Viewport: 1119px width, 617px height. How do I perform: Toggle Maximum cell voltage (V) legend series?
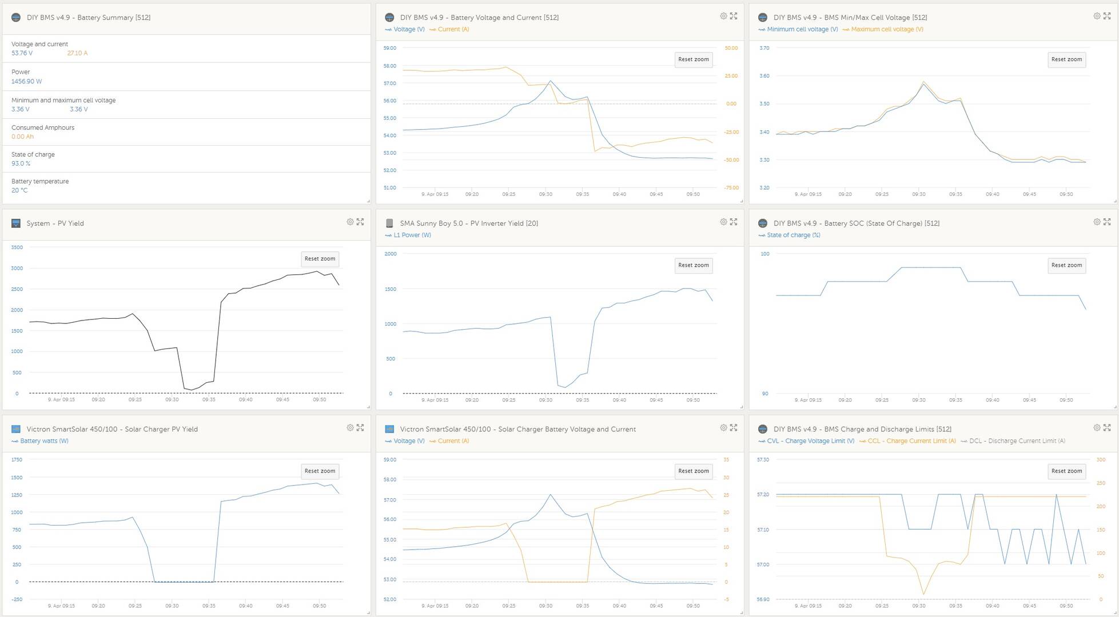(883, 29)
